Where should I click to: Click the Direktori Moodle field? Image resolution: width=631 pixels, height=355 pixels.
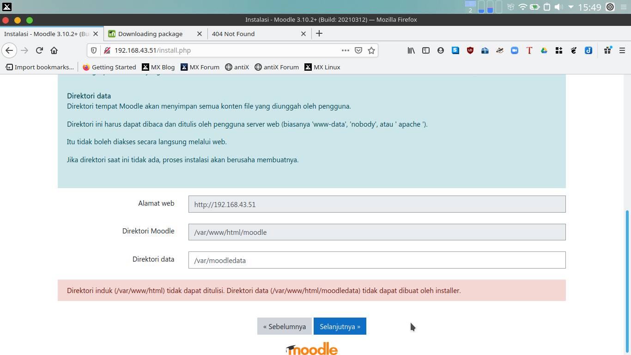click(377, 232)
